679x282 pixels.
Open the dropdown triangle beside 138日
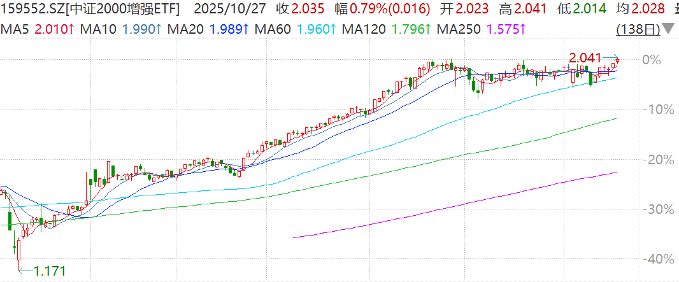click(669, 29)
